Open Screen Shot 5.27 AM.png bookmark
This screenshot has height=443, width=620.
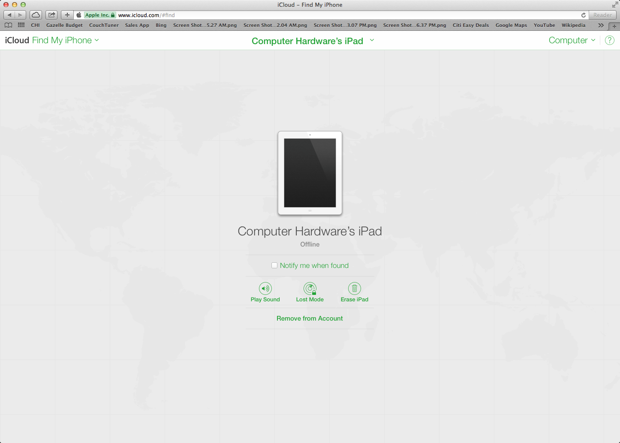pos(205,25)
